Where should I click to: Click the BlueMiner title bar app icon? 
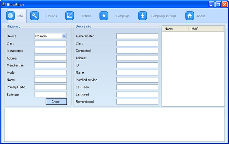(x=3, y=4)
